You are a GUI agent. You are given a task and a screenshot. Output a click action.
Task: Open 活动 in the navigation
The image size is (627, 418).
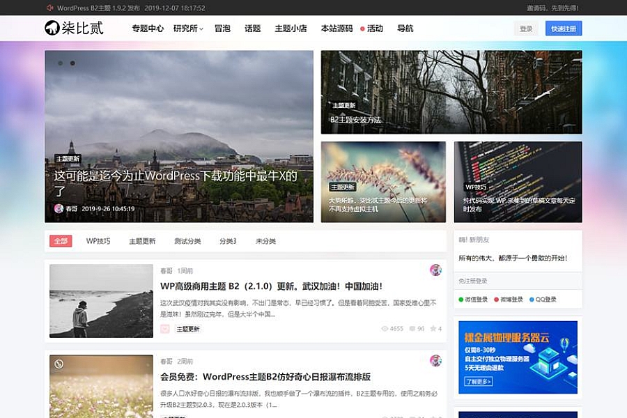[375, 29]
